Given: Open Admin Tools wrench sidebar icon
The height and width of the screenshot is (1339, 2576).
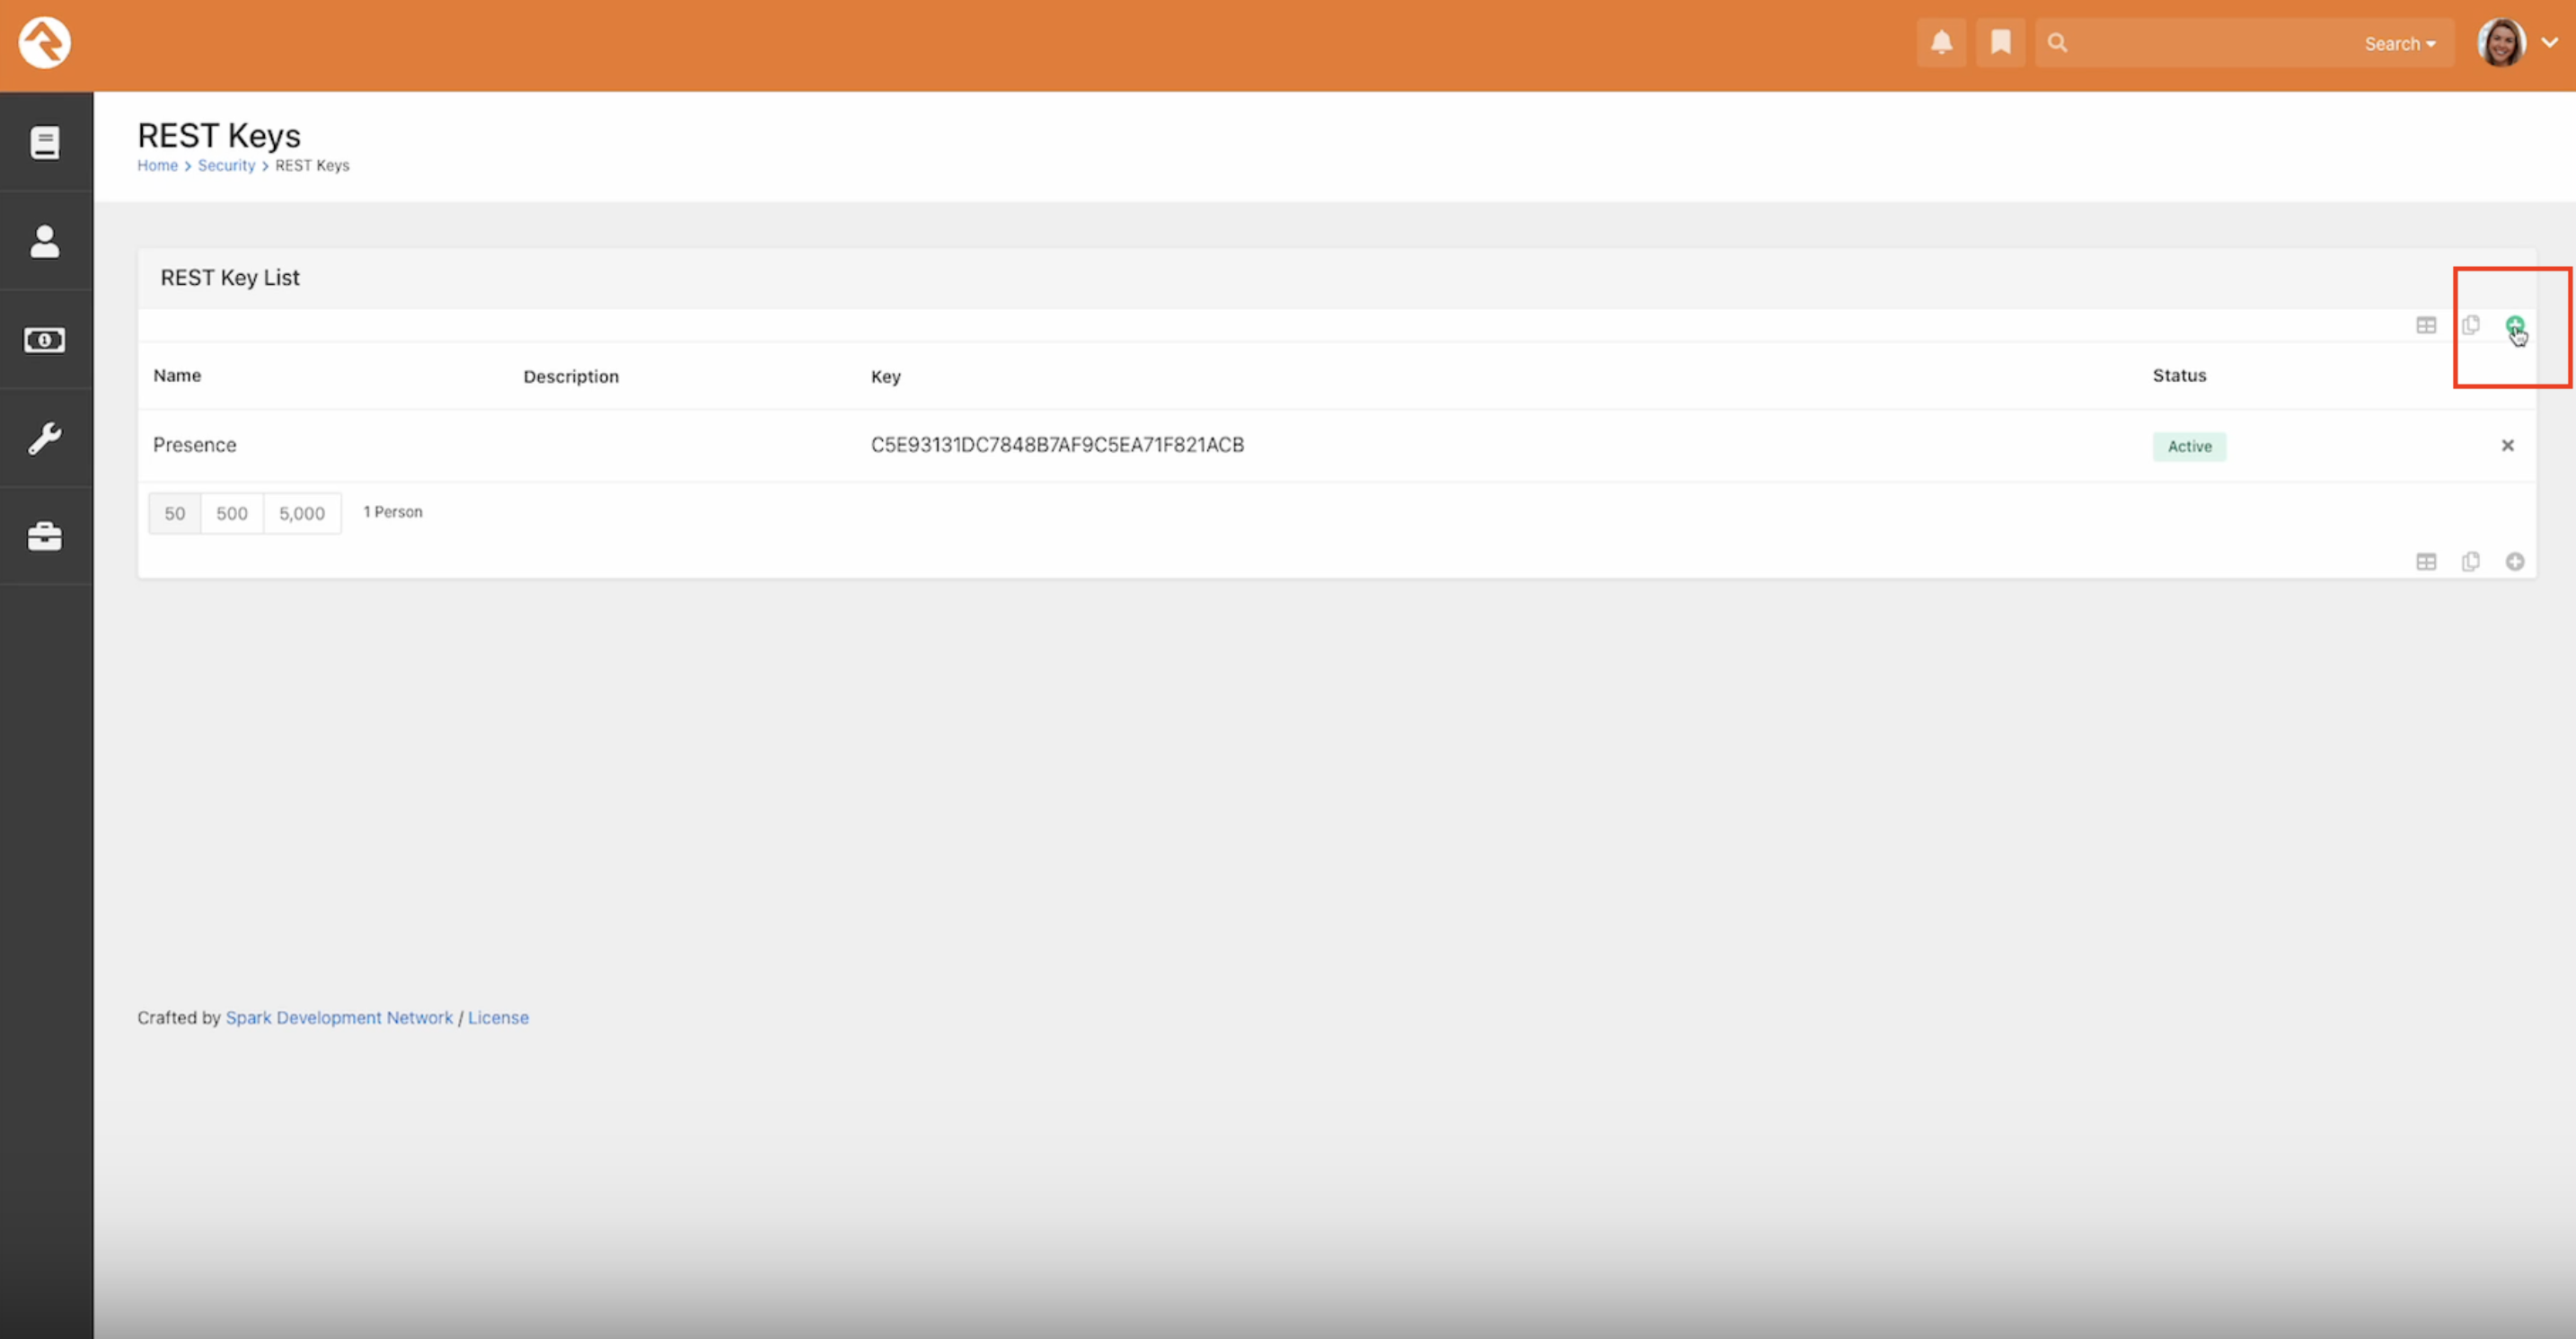Looking at the screenshot, I should (45, 439).
